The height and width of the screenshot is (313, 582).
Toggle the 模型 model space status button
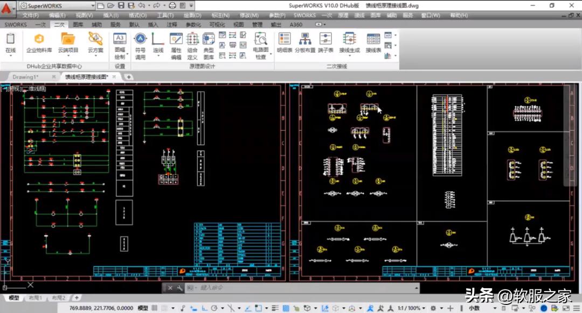pyautogui.click(x=143, y=308)
